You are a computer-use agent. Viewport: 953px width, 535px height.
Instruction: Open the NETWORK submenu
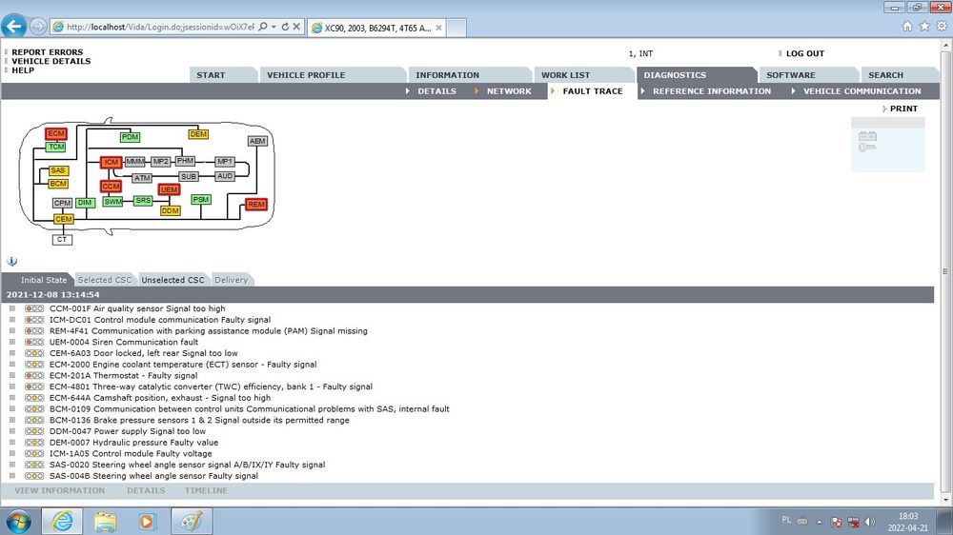pyautogui.click(x=509, y=91)
